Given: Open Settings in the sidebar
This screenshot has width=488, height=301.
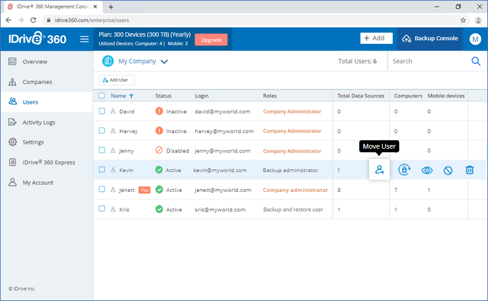Looking at the screenshot, I should tap(47, 142).
